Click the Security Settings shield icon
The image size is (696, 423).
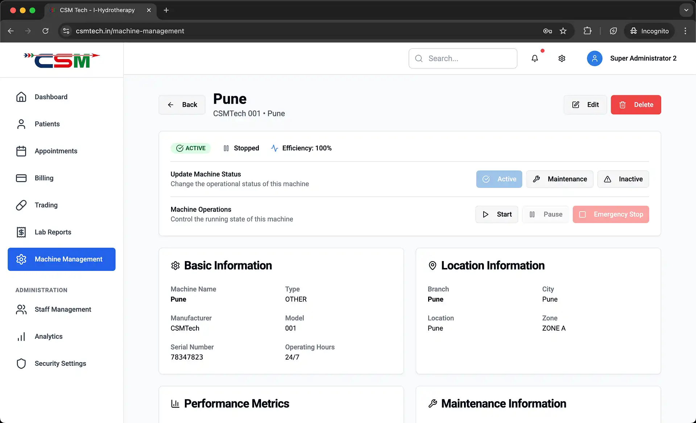coord(21,364)
